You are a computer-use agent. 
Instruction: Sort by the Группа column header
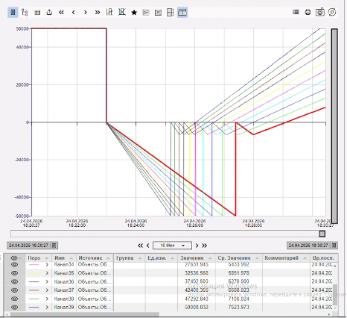point(130,258)
